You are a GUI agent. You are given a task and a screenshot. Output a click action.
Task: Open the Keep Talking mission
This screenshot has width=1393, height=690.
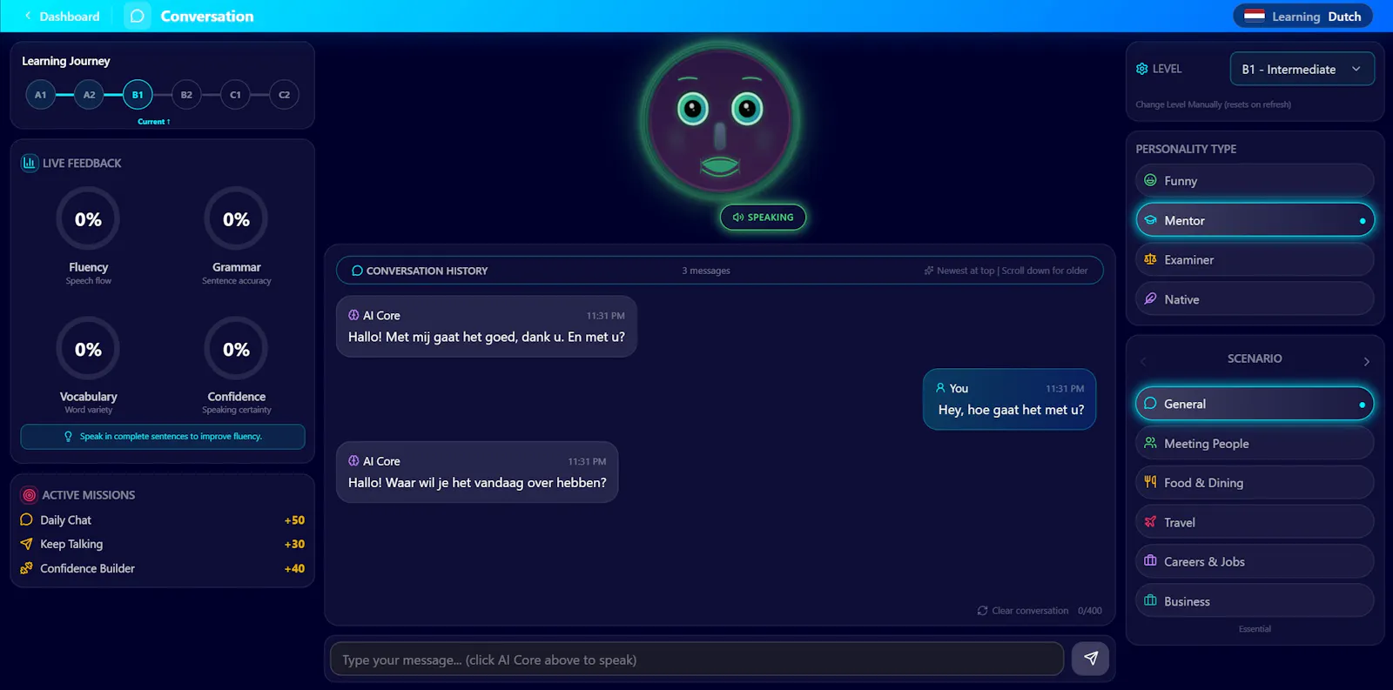162,544
